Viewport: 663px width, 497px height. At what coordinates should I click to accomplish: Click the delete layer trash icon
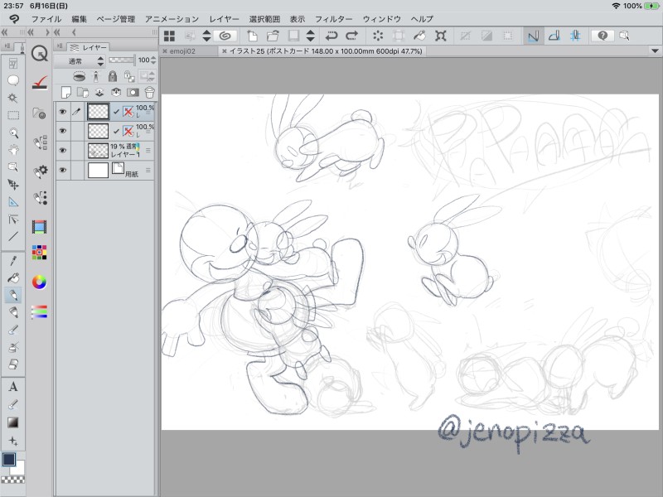[150, 92]
